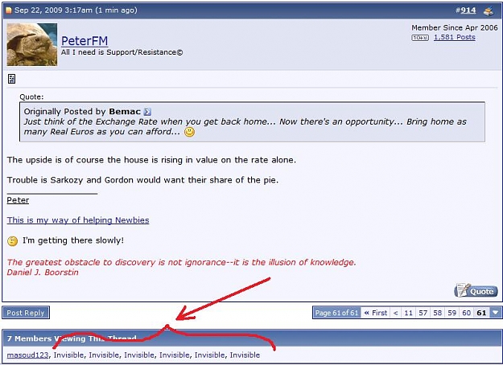Screen dimensions: 503x365
Task: Click the post status icon beside the date
Action: click(9, 10)
